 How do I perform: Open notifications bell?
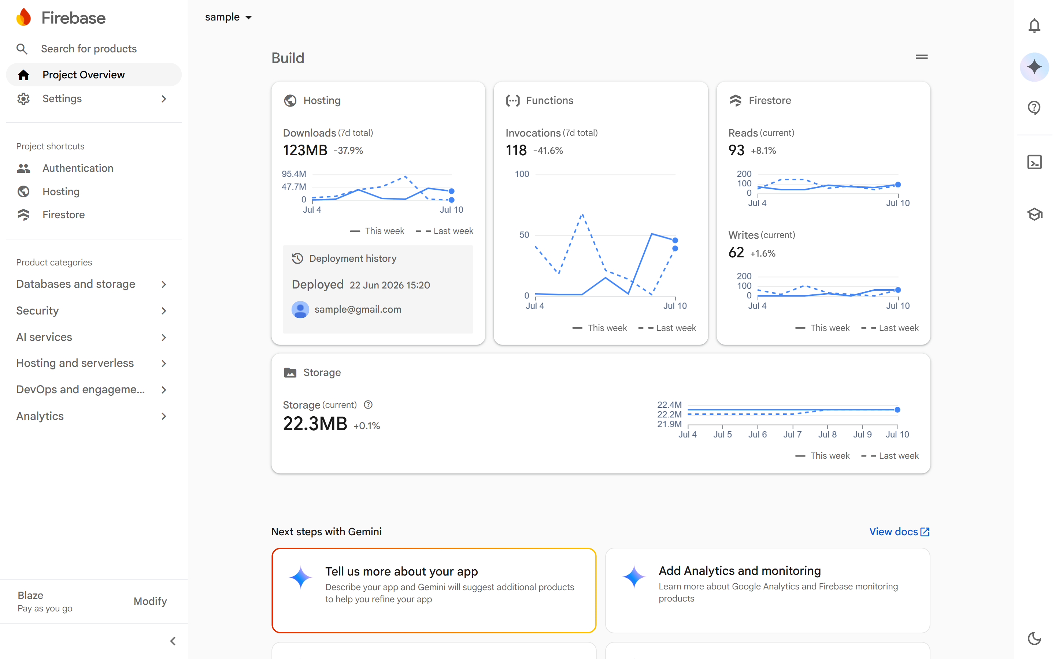[1034, 26]
